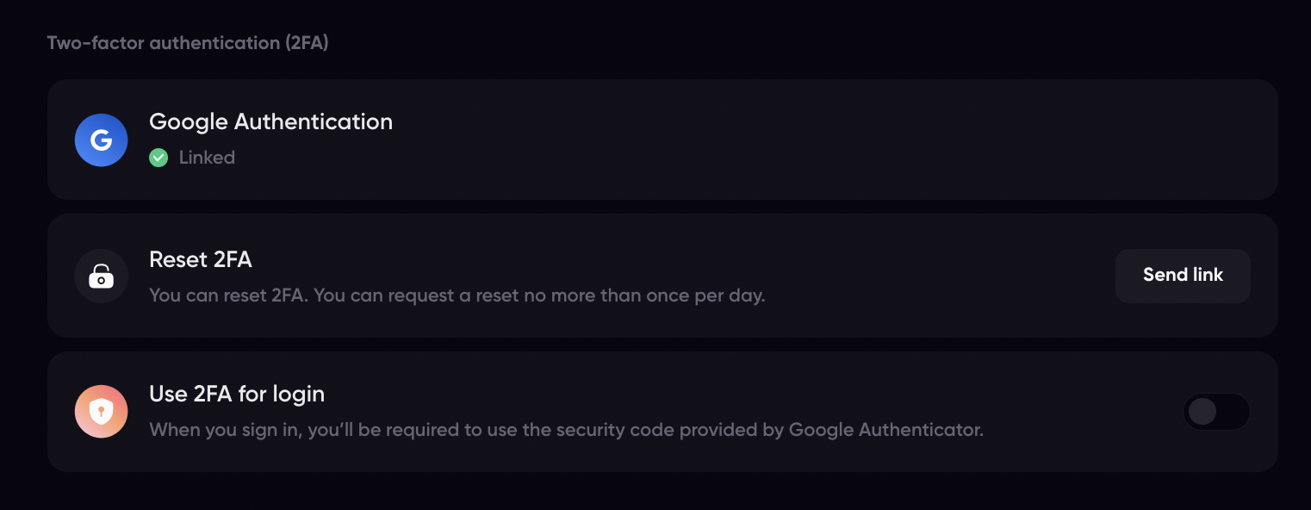Click empty space in Google Authentication card
The width and height of the screenshot is (1311, 510).
[x=775, y=140]
